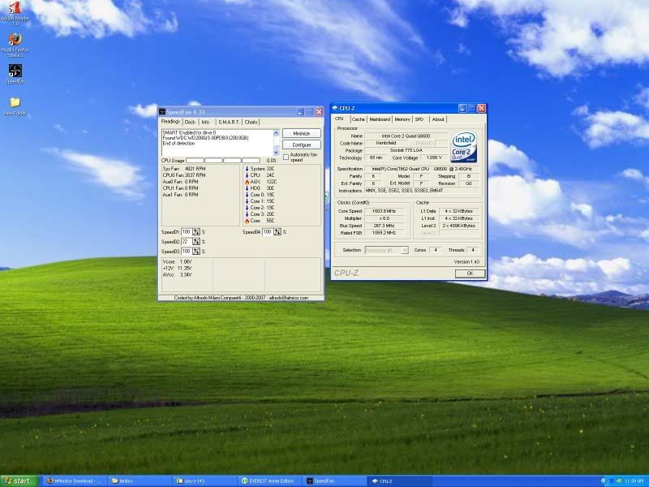
Task: Click the down-arrow icon beside System temperature
Action: (x=246, y=168)
